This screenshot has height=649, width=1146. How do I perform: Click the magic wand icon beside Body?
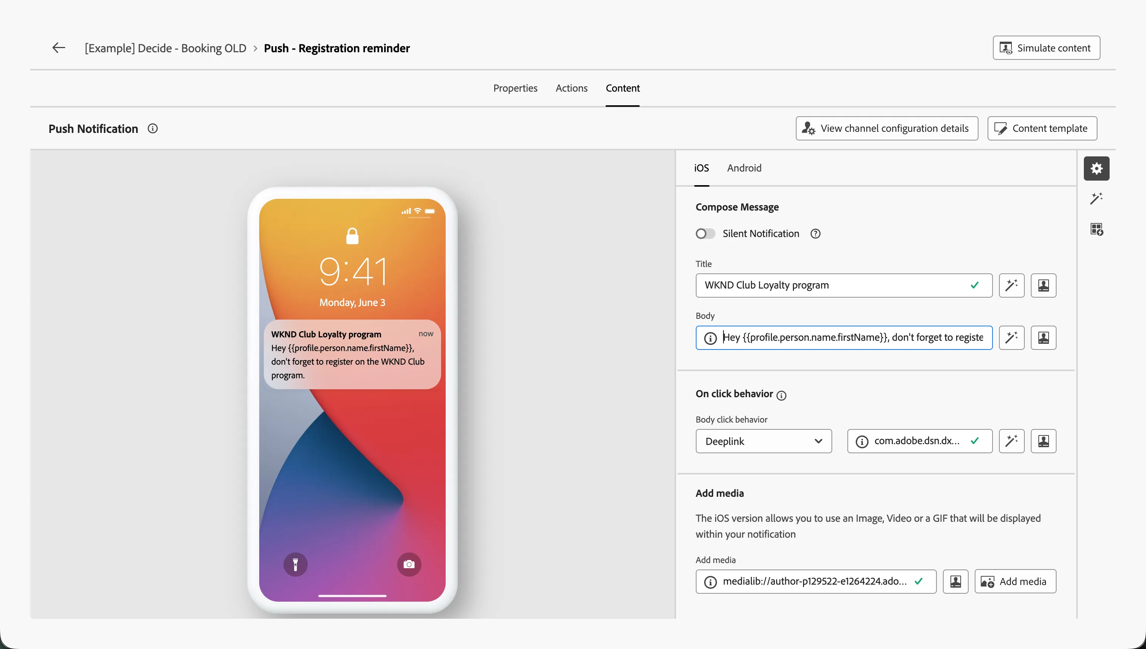(1011, 338)
